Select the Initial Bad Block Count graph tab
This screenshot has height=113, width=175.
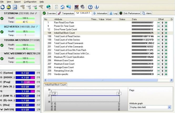coord(55,85)
